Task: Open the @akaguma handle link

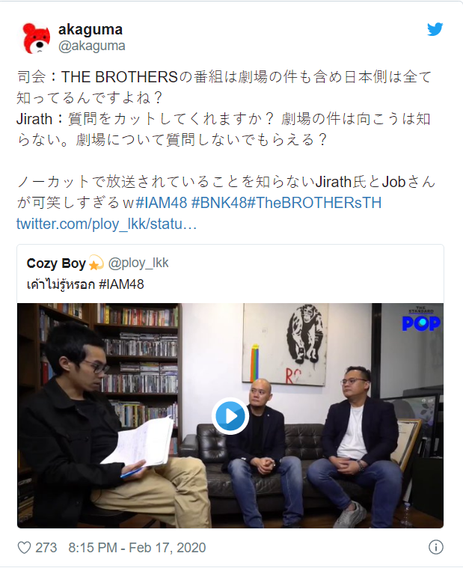Action: tap(91, 46)
